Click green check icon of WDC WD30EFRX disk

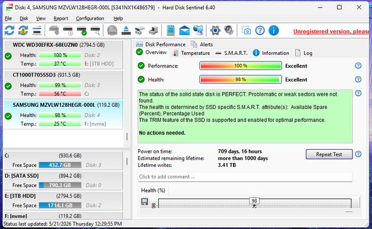(x=9, y=56)
